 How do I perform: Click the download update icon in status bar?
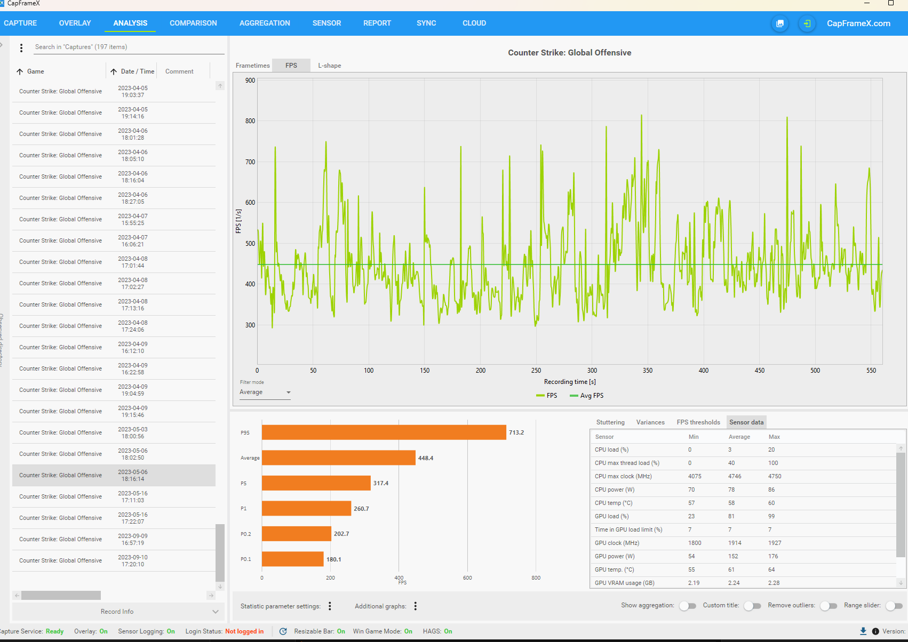tap(863, 631)
